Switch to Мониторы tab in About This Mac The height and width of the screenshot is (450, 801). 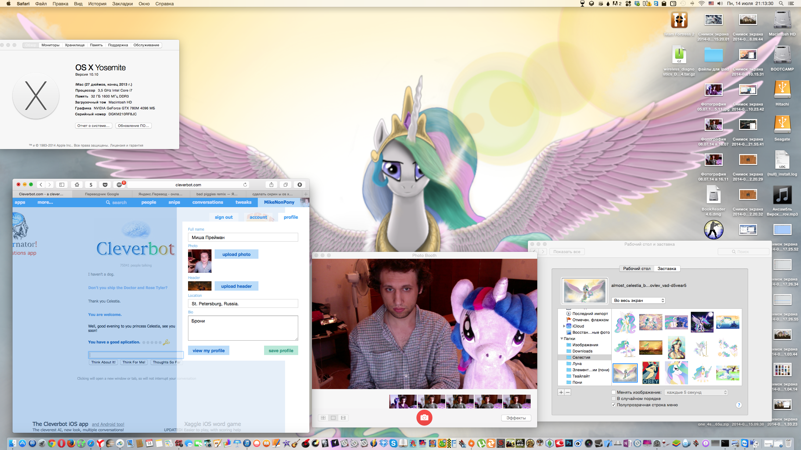(50, 45)
